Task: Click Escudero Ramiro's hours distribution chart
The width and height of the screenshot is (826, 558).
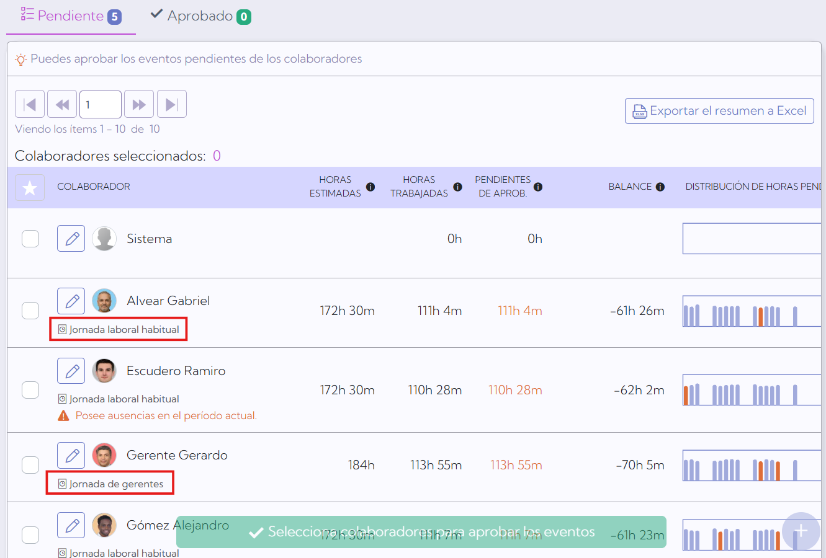Action: 752,390
